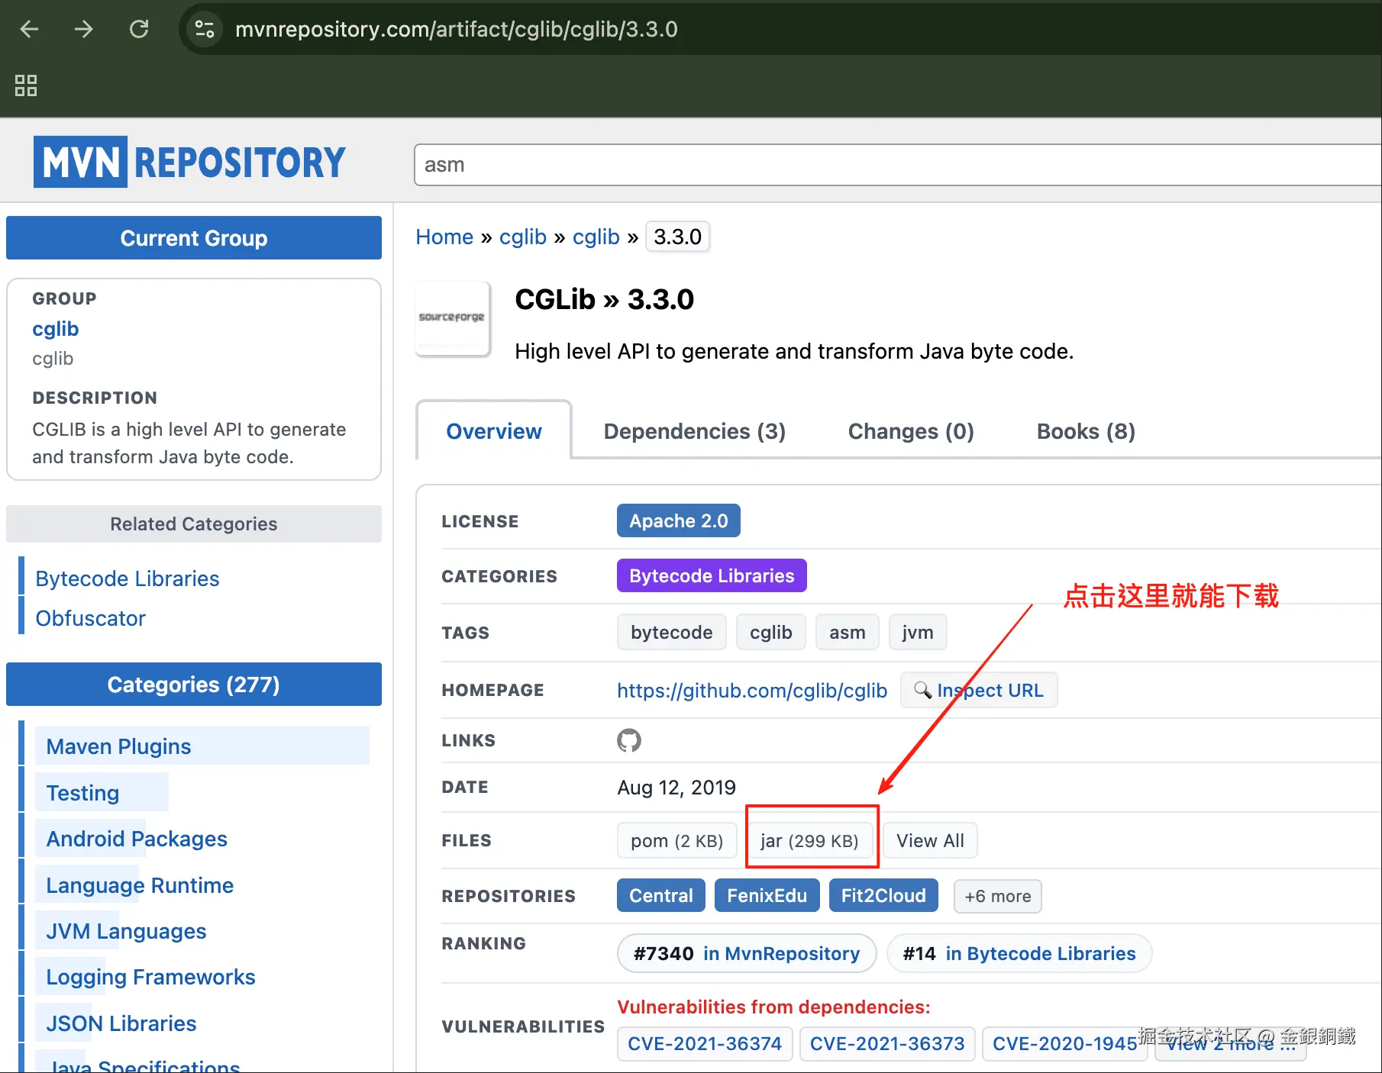Screen dimensions: 1382x1073
Task: Click the browser forward arrow
Action: tap(83, 29)
